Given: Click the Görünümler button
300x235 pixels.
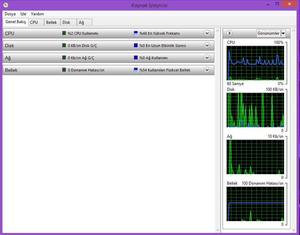Looking at the screenshot, I should pos(268,33).
